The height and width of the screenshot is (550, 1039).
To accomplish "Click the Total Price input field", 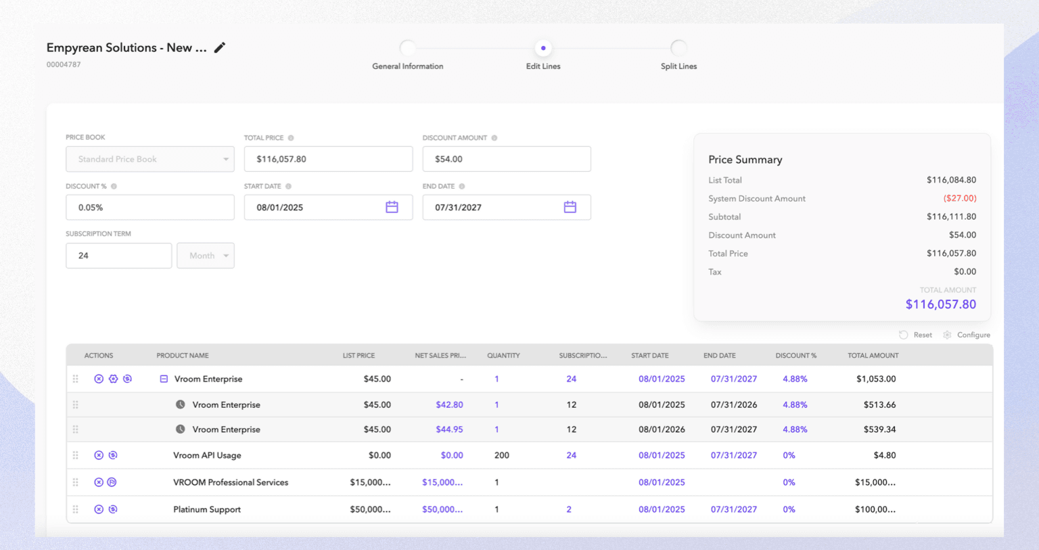I will pyautogui.click(x=328, y=159).
